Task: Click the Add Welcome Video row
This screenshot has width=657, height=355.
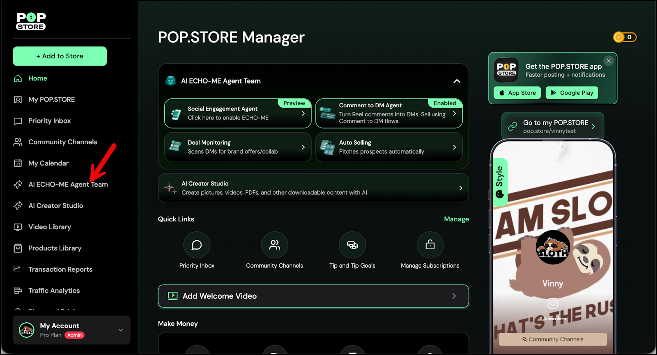Action: [x=313, y=296]
